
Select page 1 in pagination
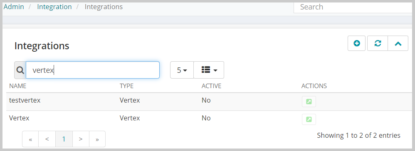[x=64, y=139]
